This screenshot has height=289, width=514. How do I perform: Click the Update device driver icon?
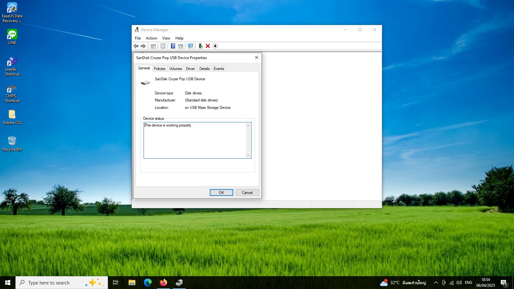click(x=200, y=46)
